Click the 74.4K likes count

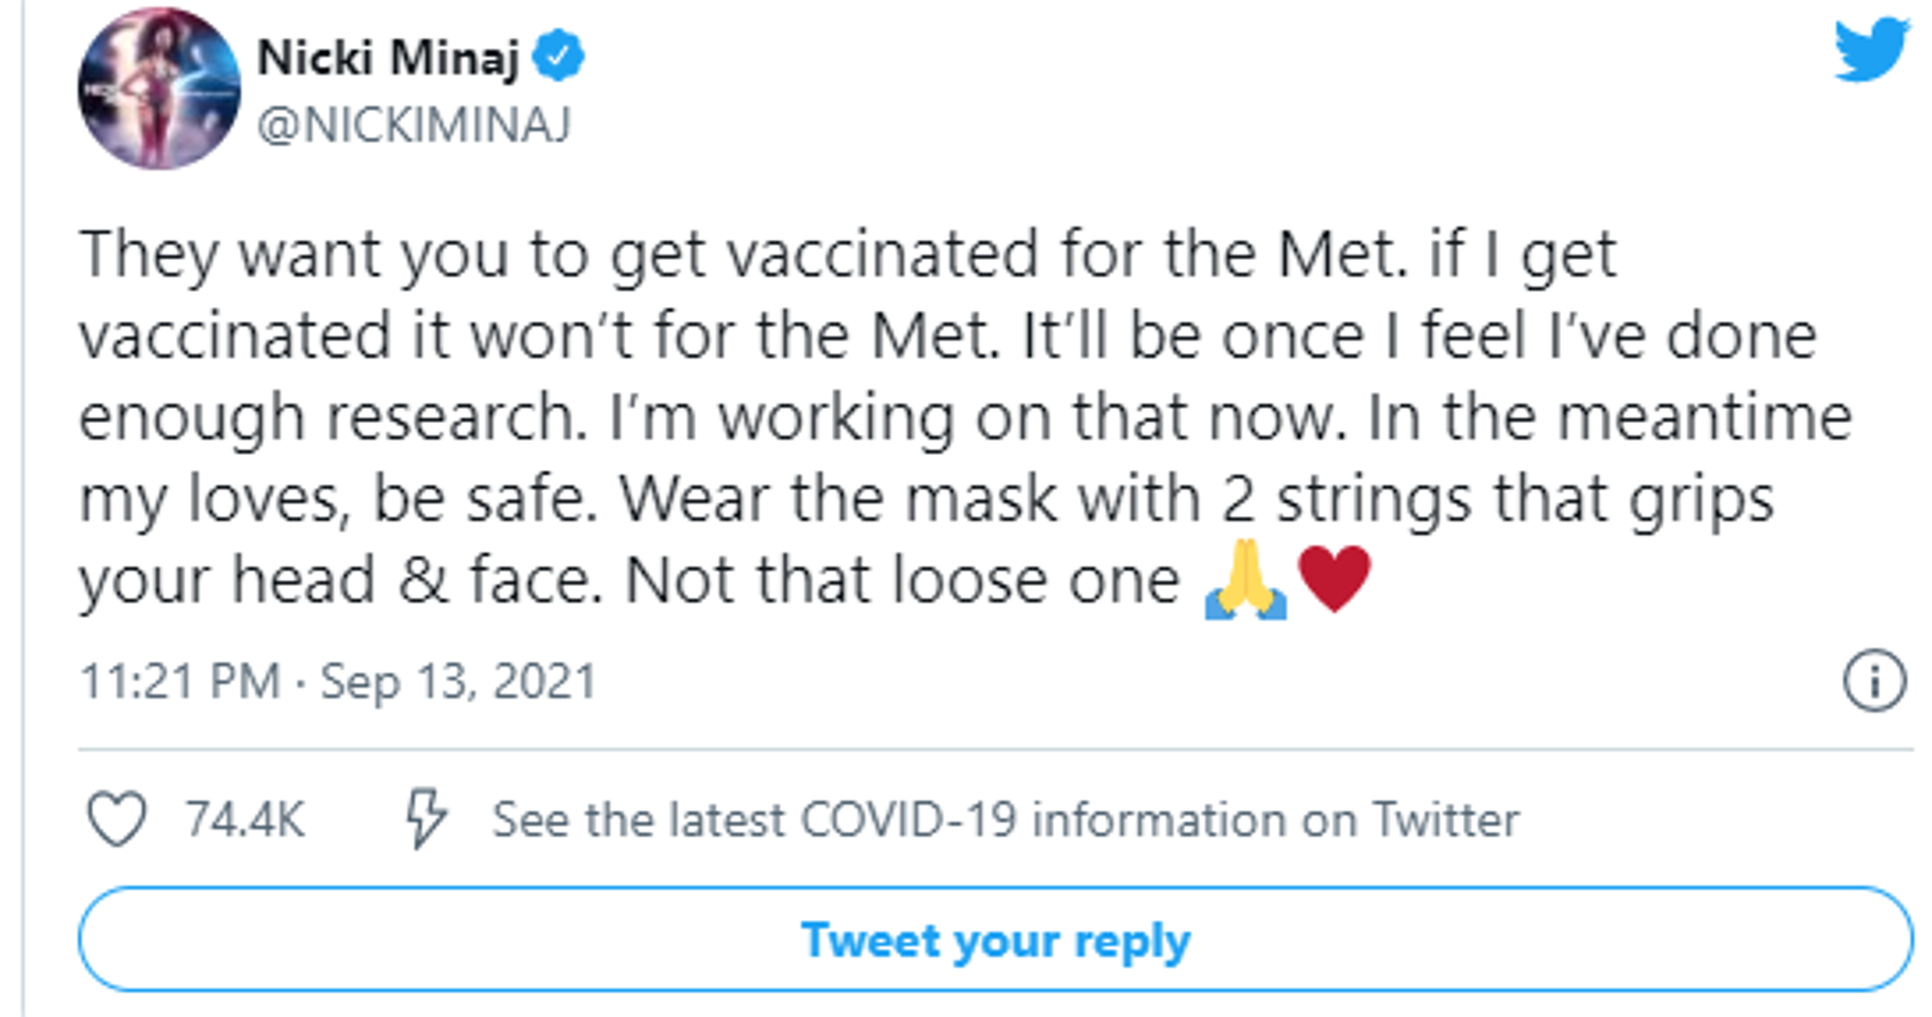pos(245,818)
